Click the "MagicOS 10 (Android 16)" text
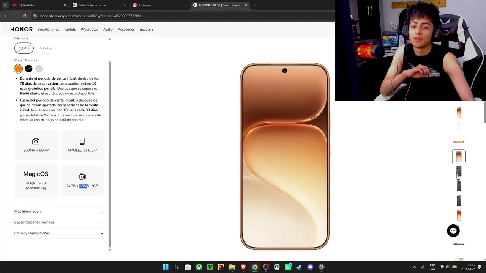The height and width of the screenshot is (273, 486). tap(36, 185)
